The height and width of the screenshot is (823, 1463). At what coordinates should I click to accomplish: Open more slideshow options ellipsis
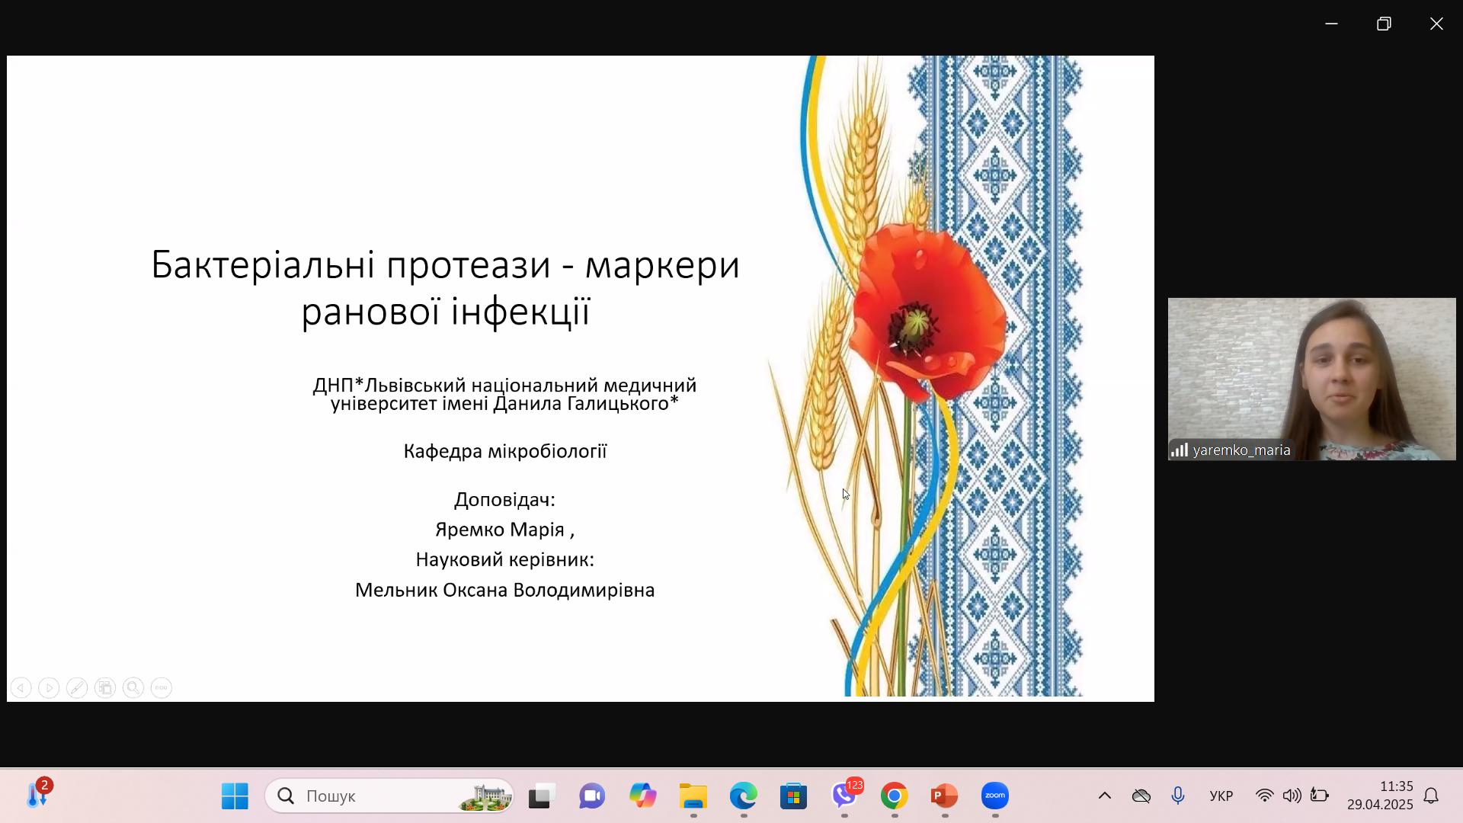[162, 688]
